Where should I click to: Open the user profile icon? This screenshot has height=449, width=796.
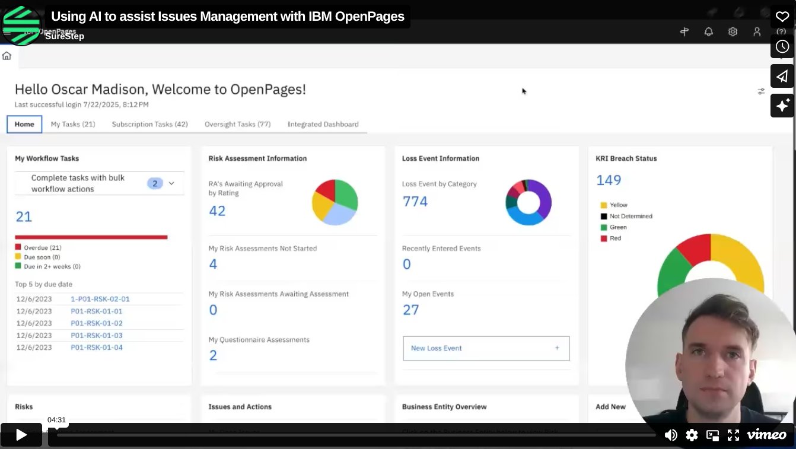click(x=757, y=32)
